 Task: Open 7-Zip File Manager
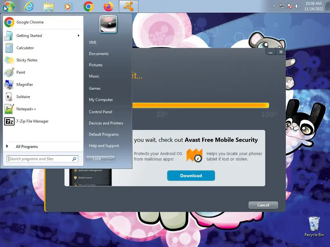click(43, 121)
